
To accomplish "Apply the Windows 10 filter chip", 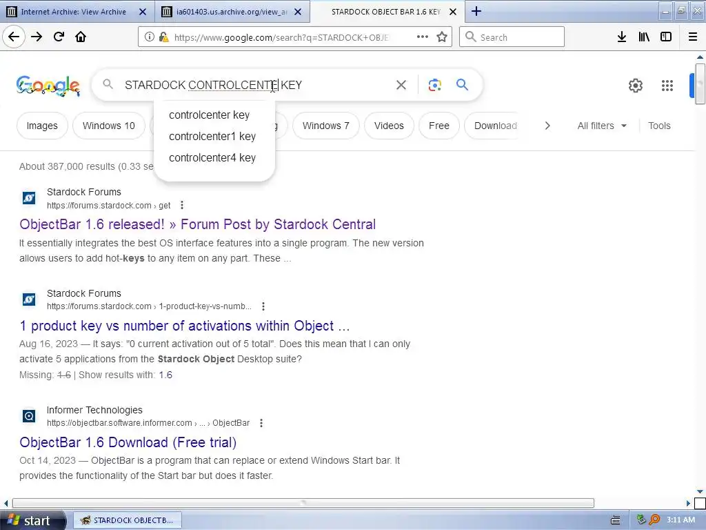I will [x=108, y=126].
